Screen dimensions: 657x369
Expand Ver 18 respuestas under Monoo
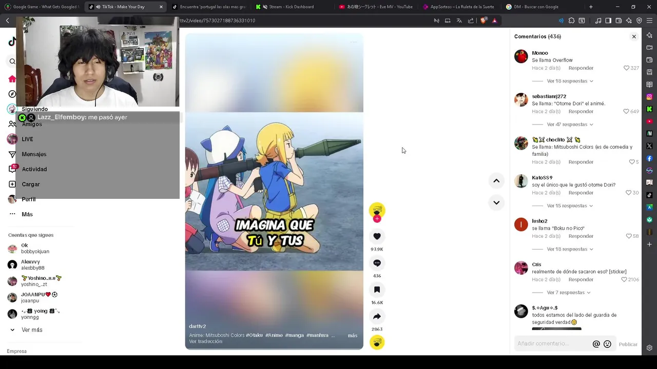pos(570,81)
